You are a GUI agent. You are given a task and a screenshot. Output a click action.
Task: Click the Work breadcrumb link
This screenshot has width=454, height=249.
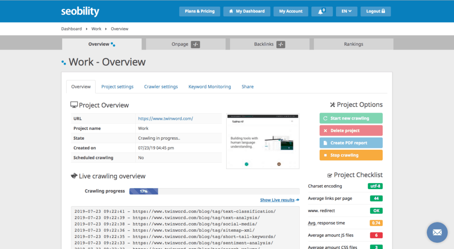[96, 29]
